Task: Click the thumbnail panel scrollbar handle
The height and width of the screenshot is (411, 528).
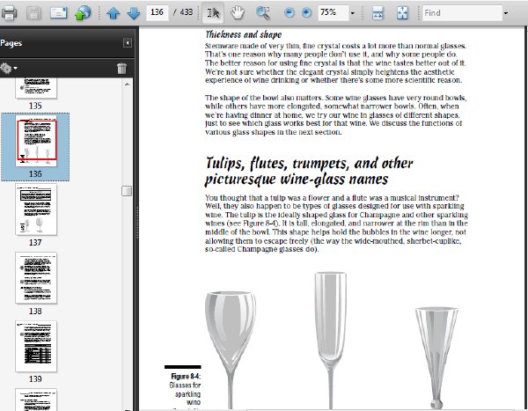Action: tap(127, 191)
